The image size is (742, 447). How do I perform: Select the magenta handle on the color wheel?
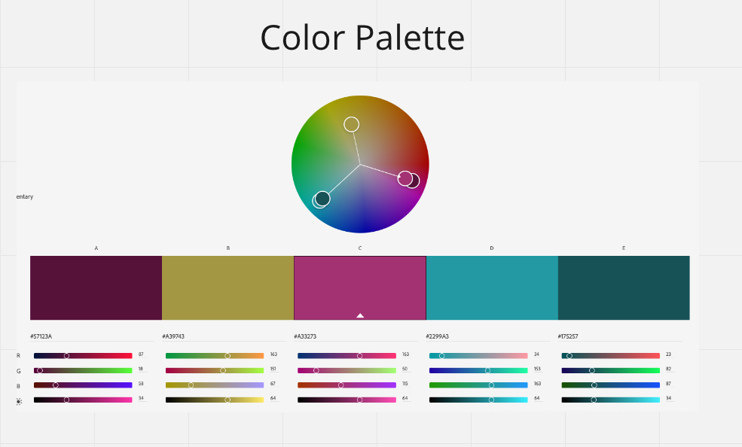pos(405,178)
